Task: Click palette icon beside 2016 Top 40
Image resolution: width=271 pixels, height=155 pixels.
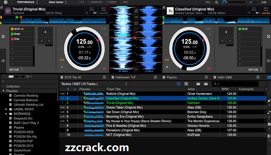Action: point(104,77)
